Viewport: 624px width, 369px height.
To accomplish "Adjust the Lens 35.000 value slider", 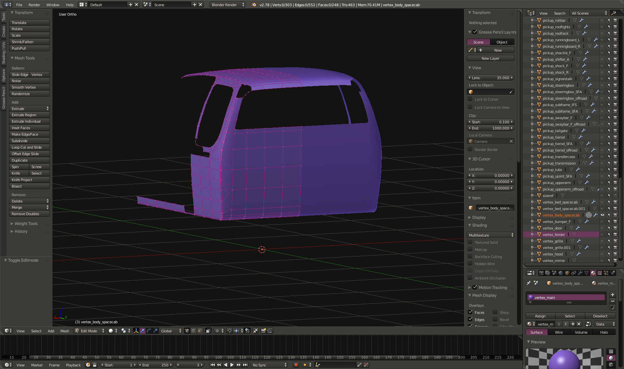I will tap(490, 78).
